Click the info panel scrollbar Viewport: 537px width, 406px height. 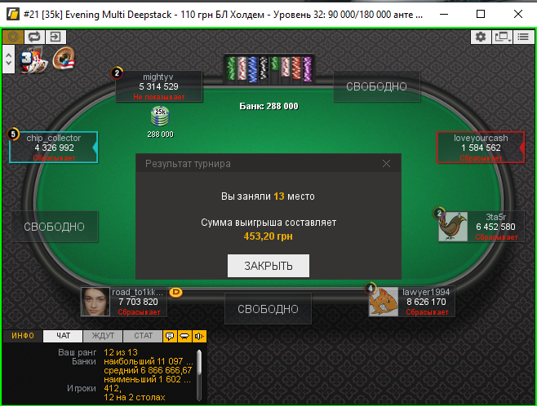[x=199, y=375]
